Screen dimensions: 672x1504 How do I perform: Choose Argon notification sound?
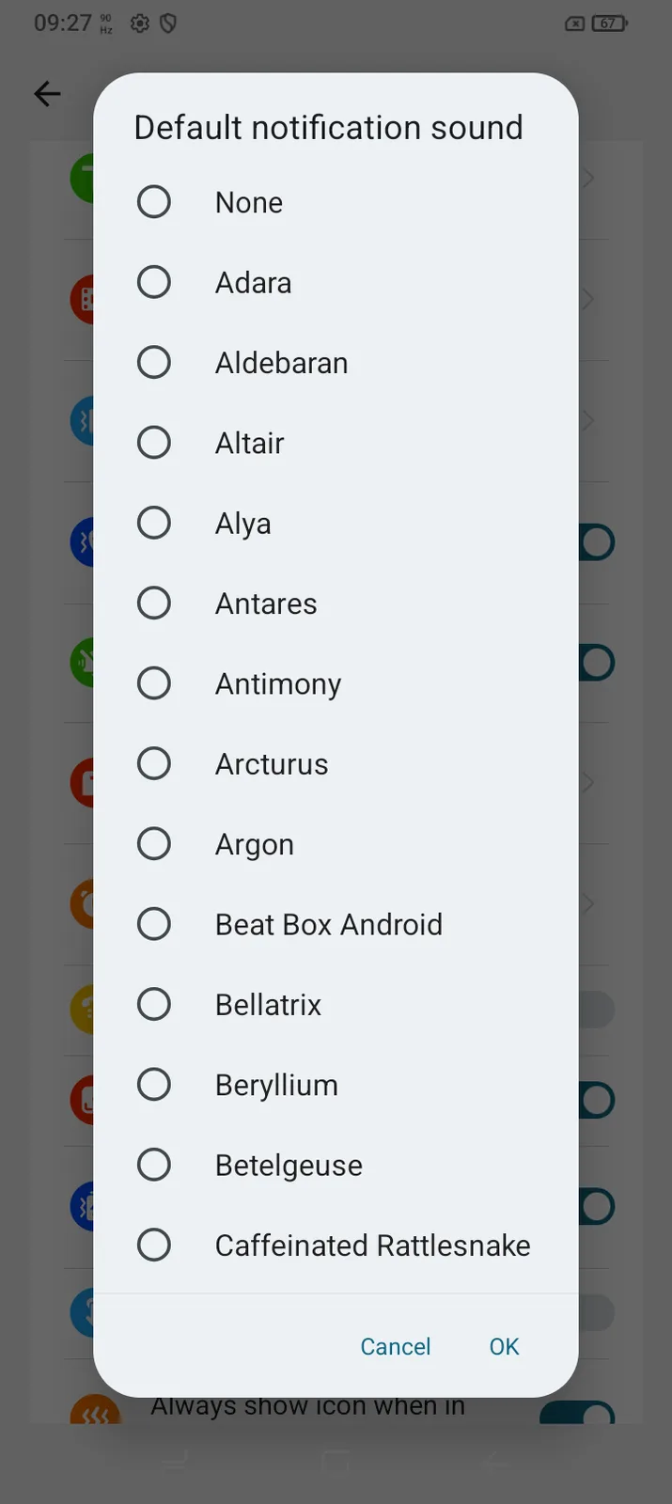coord(154,844)
